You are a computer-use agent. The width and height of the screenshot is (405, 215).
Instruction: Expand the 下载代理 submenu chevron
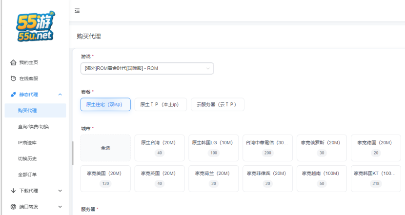click(x=60, y=191)
